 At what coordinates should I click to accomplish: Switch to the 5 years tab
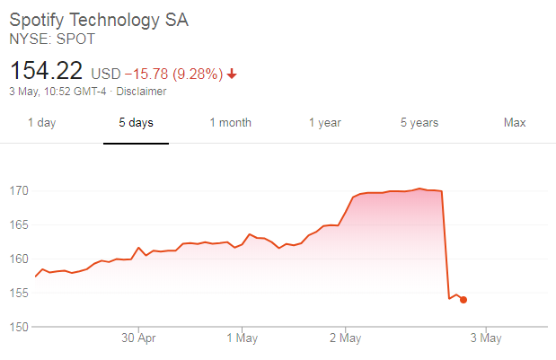[x=420, y=123]
